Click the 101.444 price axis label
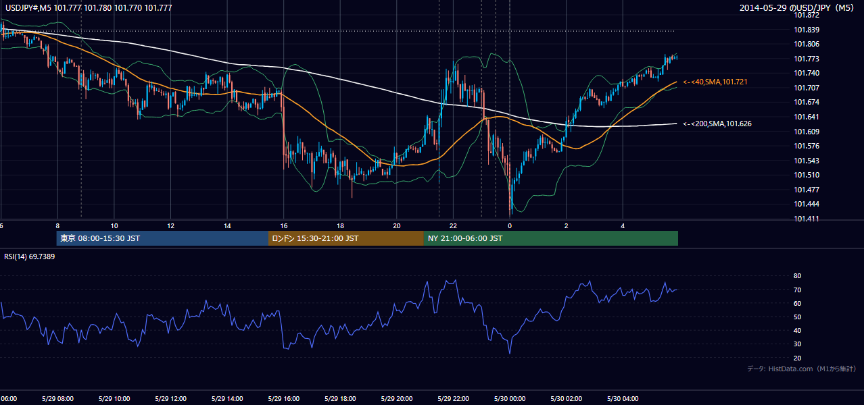 pos(807,204)
